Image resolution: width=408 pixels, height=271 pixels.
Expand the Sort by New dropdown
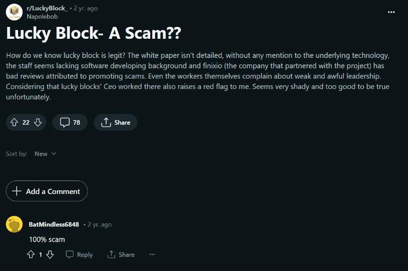46,154
